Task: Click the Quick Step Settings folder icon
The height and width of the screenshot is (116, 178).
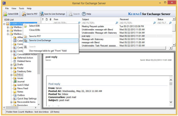Action: (x=15, y=99)
